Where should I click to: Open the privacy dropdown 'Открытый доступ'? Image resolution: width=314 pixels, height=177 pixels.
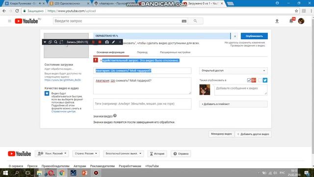point(234,71)
